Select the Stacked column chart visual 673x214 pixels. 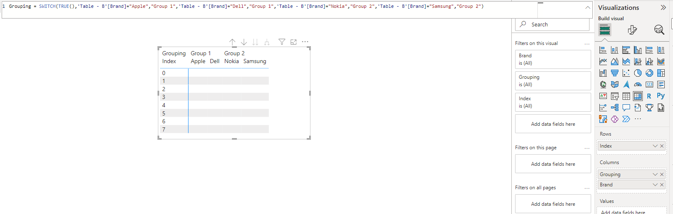[x=615, y=50]
